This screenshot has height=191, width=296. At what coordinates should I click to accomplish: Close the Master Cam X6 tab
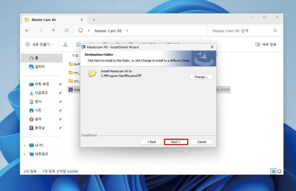pos(82,20)
